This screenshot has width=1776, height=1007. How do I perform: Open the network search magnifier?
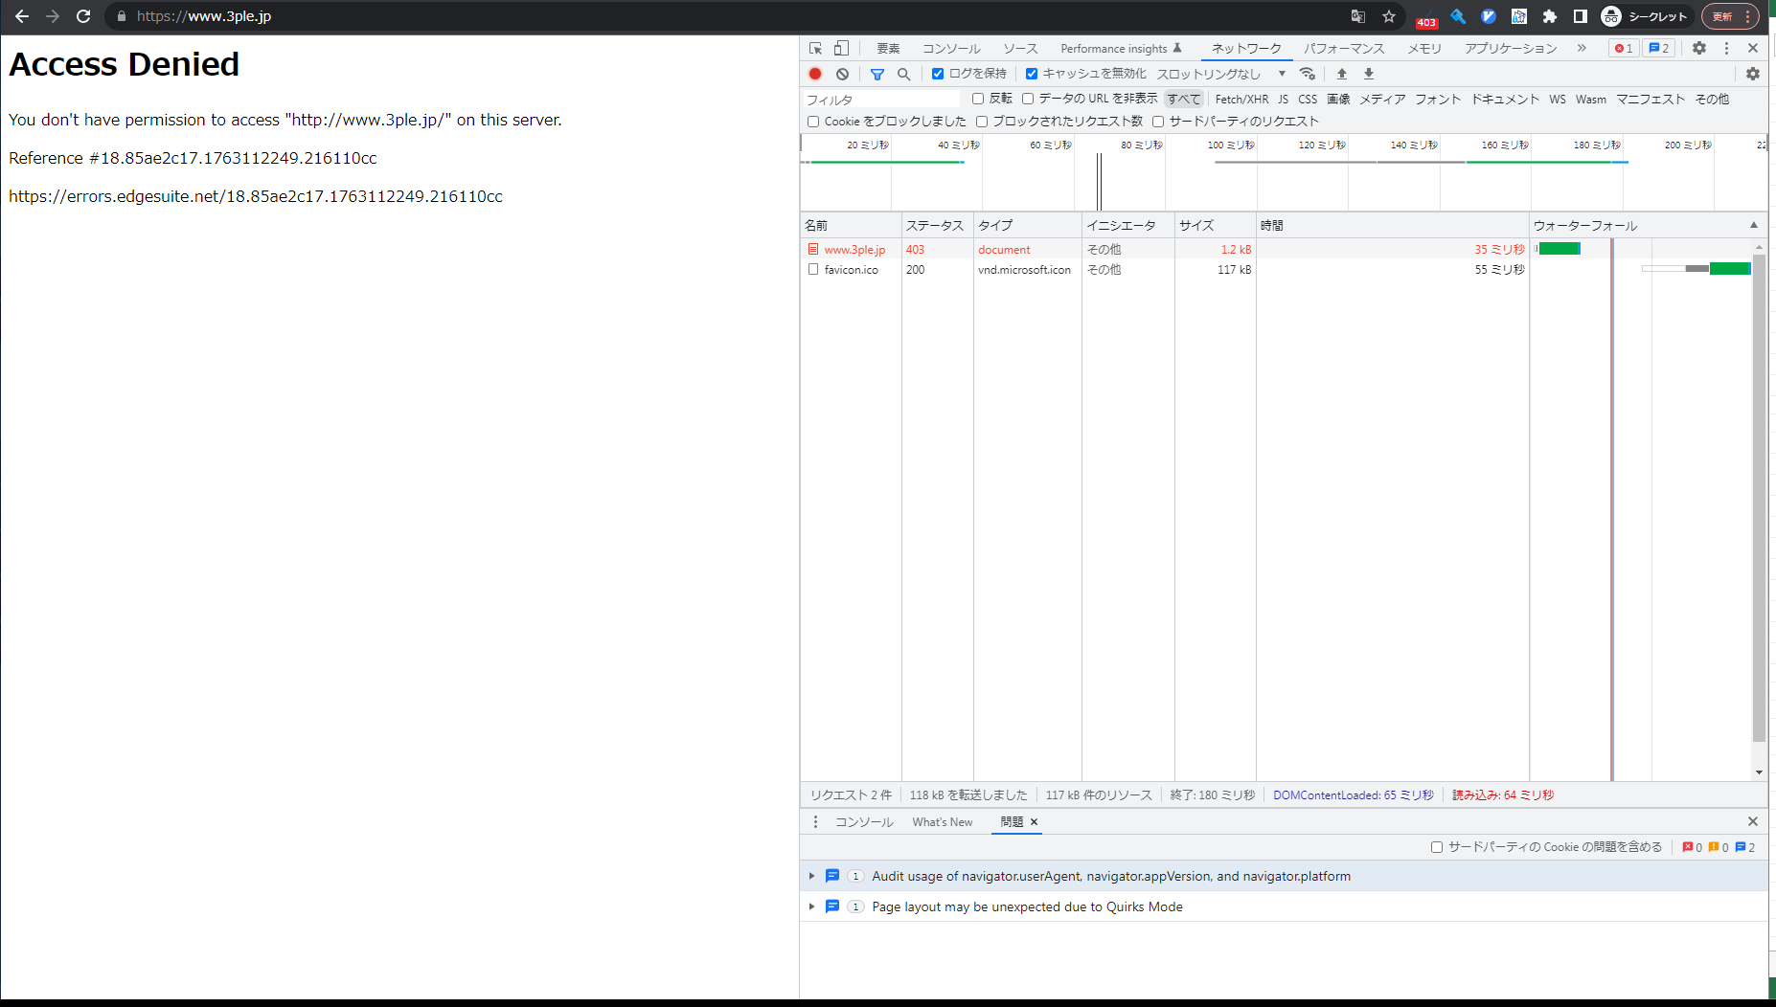903,74
